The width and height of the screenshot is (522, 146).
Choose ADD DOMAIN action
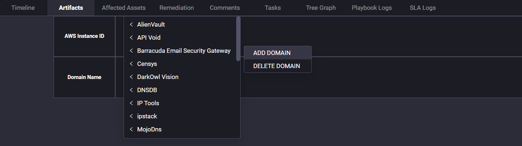pyautogui.click(x=278, y=53)
